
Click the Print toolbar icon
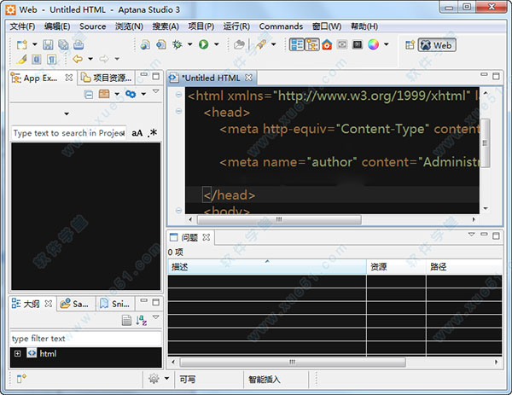[x=79, y=44]
